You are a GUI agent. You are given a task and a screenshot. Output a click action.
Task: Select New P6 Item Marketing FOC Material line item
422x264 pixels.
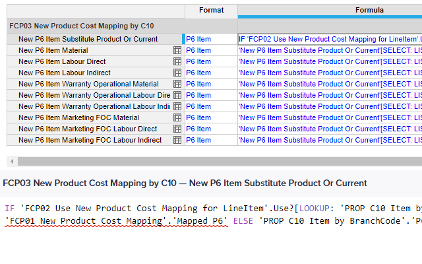[96, 117]
